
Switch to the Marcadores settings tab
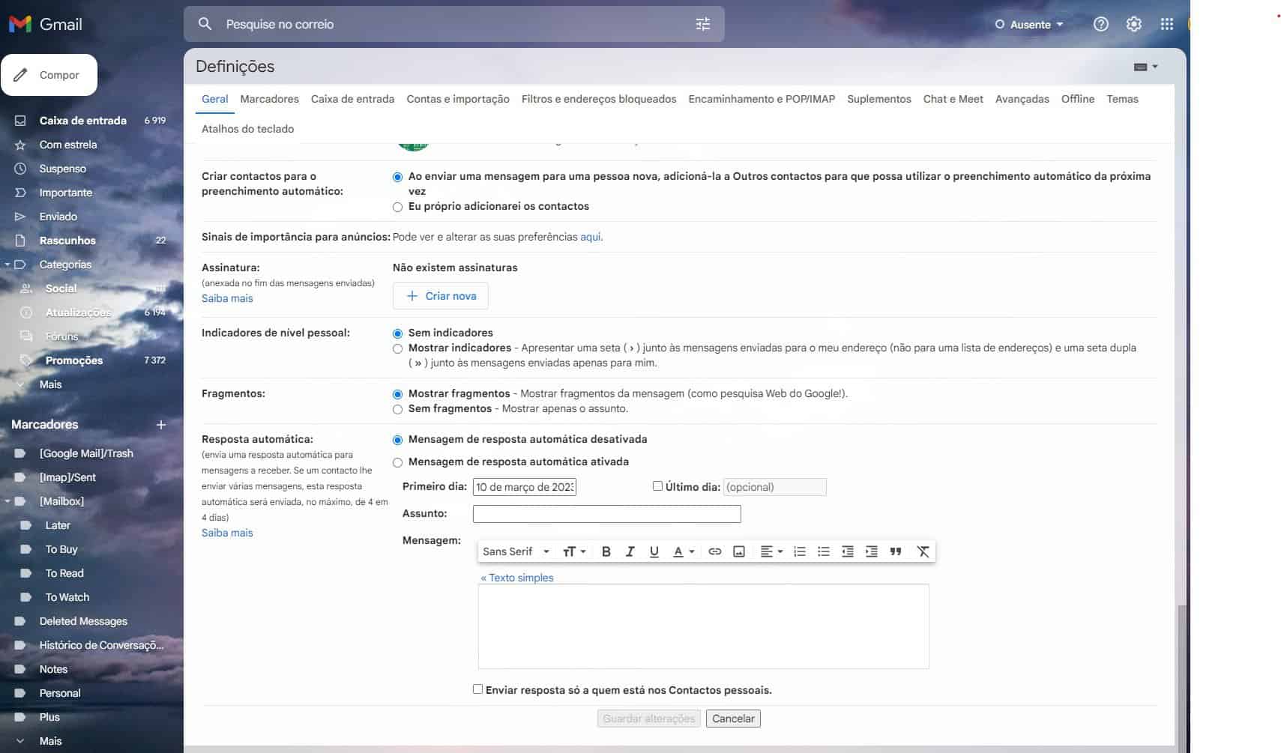[269, 99]
